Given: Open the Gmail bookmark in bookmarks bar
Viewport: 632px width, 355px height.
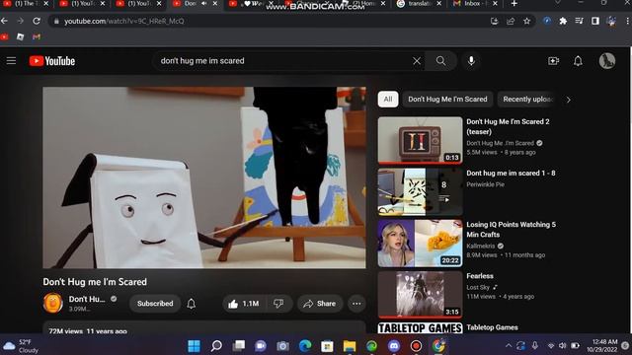Looking at the screenshot, I should click(x=37, y=36).
